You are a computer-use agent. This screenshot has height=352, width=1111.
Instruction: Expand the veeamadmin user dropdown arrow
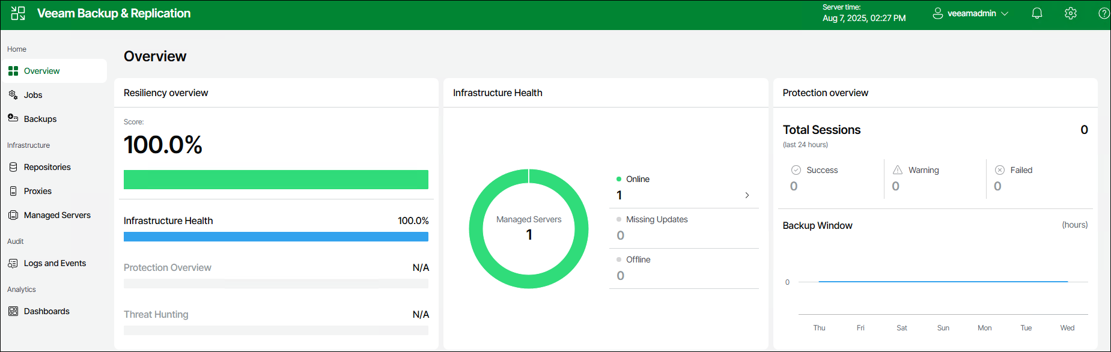click(1005, 13)
